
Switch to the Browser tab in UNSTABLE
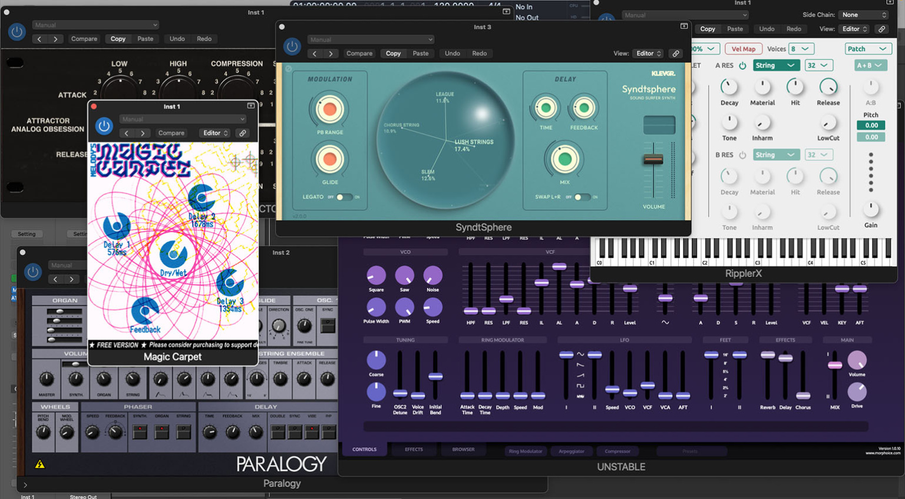point(463,450)
